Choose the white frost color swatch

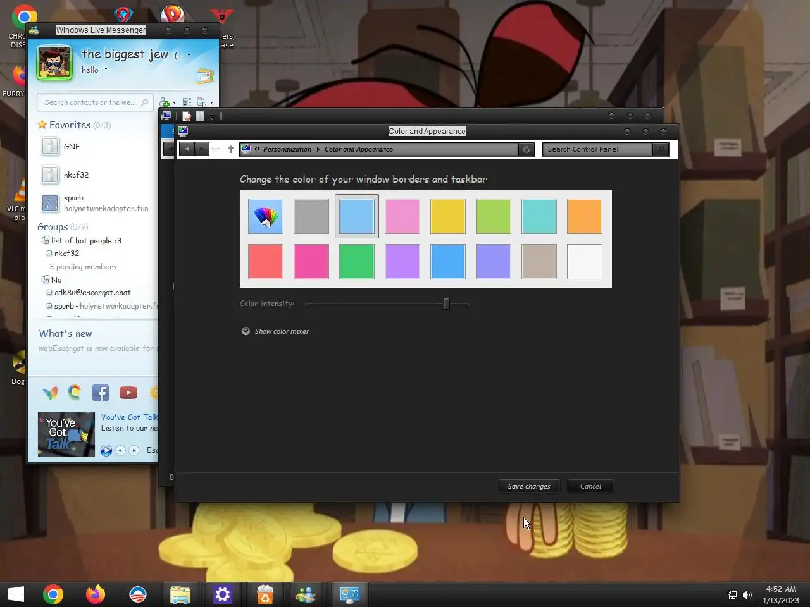point(585,262)
